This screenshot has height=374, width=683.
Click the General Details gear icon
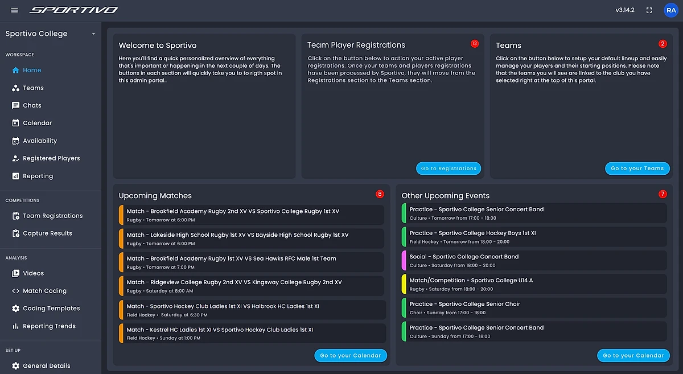coord(16,366)
